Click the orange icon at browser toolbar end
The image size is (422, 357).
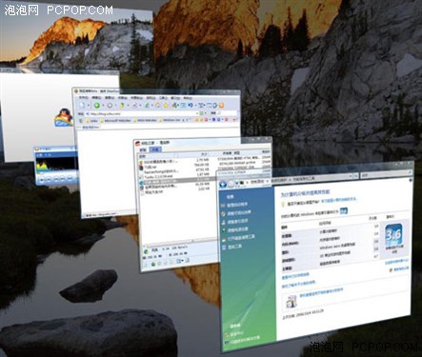[222, 106]
